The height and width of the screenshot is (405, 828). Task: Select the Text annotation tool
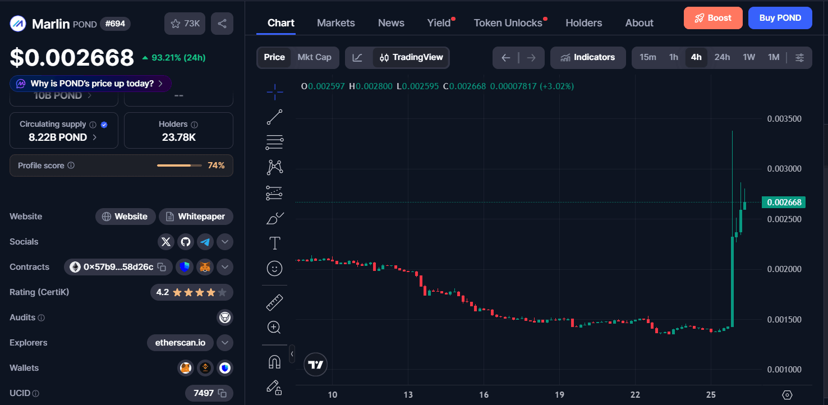click(274, 243)
